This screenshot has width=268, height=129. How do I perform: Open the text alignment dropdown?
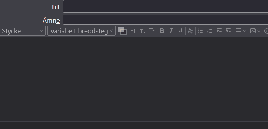click(241, 31)
